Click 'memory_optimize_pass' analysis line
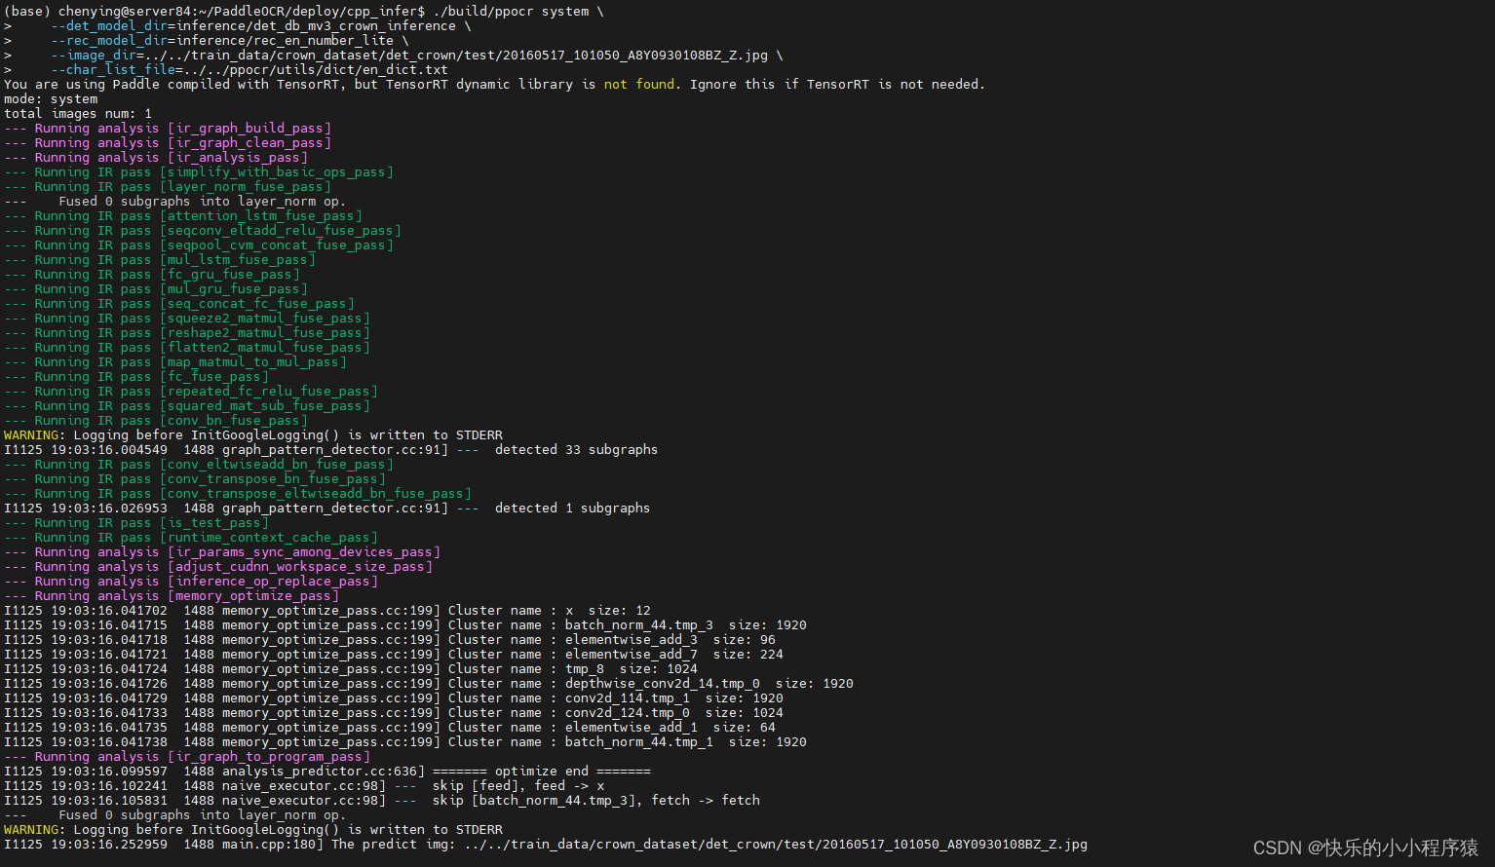1495x867 pixels. [x=172, y=596]
